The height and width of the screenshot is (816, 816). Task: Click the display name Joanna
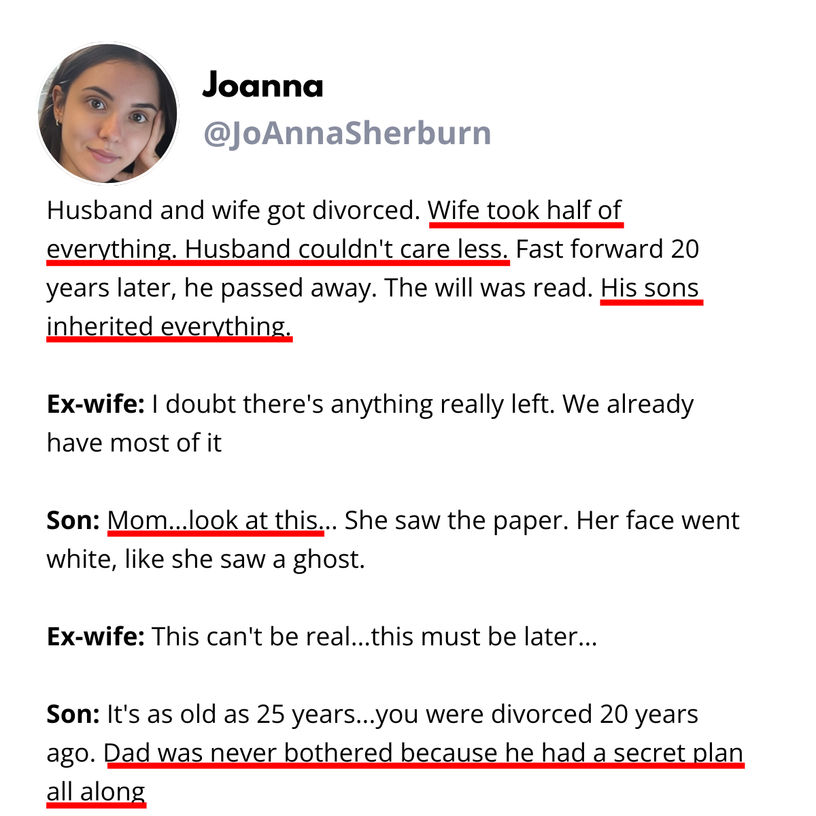click(262, 86)
